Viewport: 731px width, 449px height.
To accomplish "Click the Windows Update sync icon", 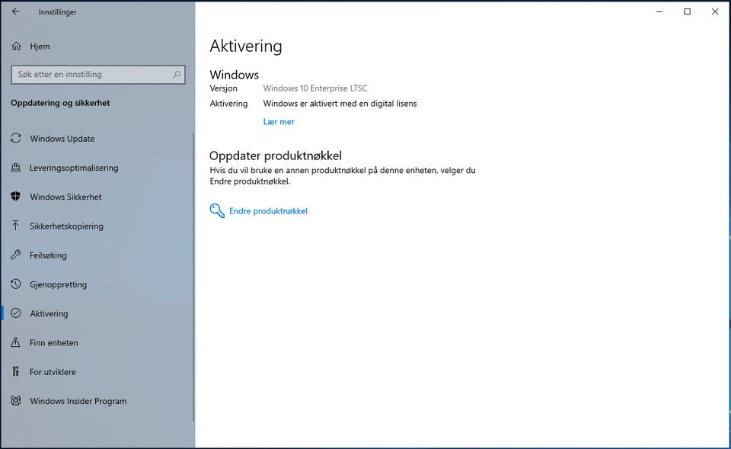I will (16, 138).
